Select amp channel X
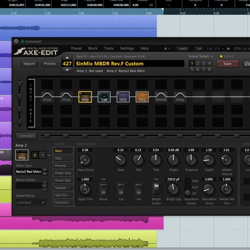The width and height of the screenshot is (250, 250). click(x=35, y=155)
